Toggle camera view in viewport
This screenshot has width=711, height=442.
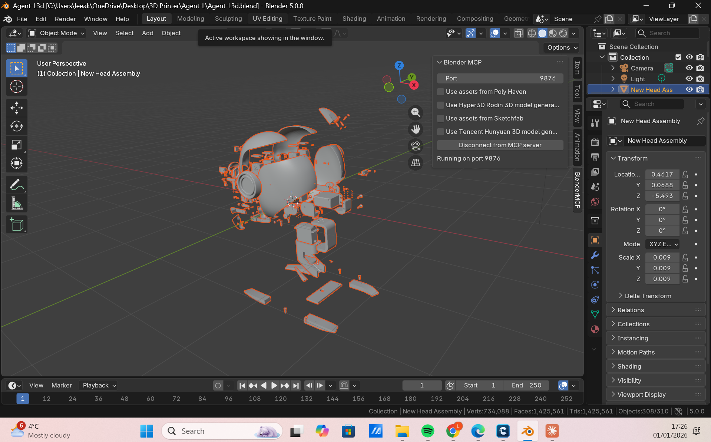(416, 146)
